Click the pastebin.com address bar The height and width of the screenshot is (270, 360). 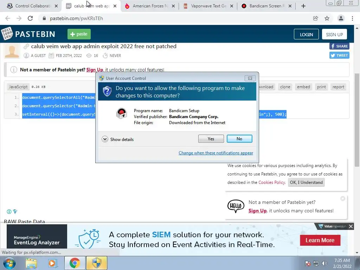pyautogui.click(x=174, y=18)
